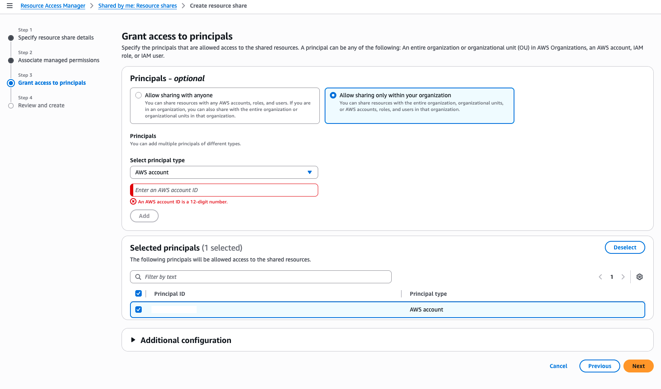Expand the Additional configuration section
This screenshot has height=389, width=661.
(133, 340)
